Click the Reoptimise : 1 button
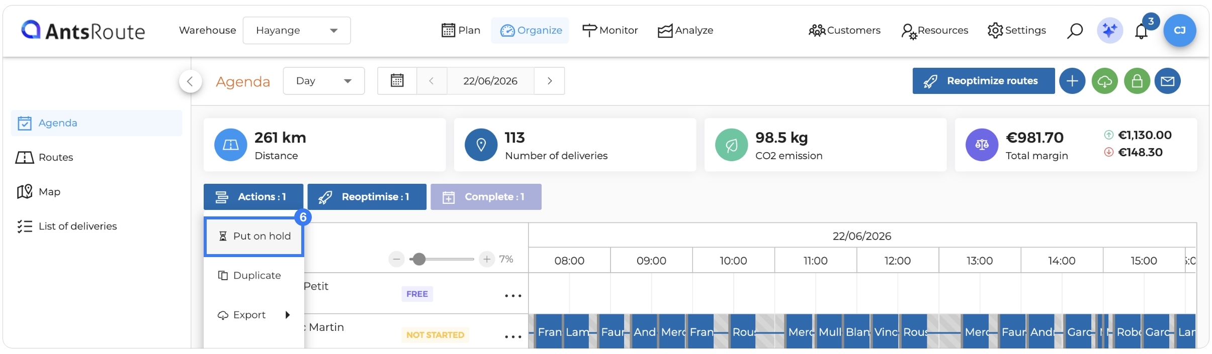 pyautogui.click(x=367, y=197)
